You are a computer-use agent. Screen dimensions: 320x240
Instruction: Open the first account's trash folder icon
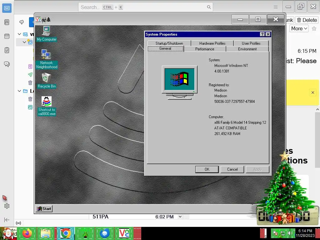coord(30,83)
